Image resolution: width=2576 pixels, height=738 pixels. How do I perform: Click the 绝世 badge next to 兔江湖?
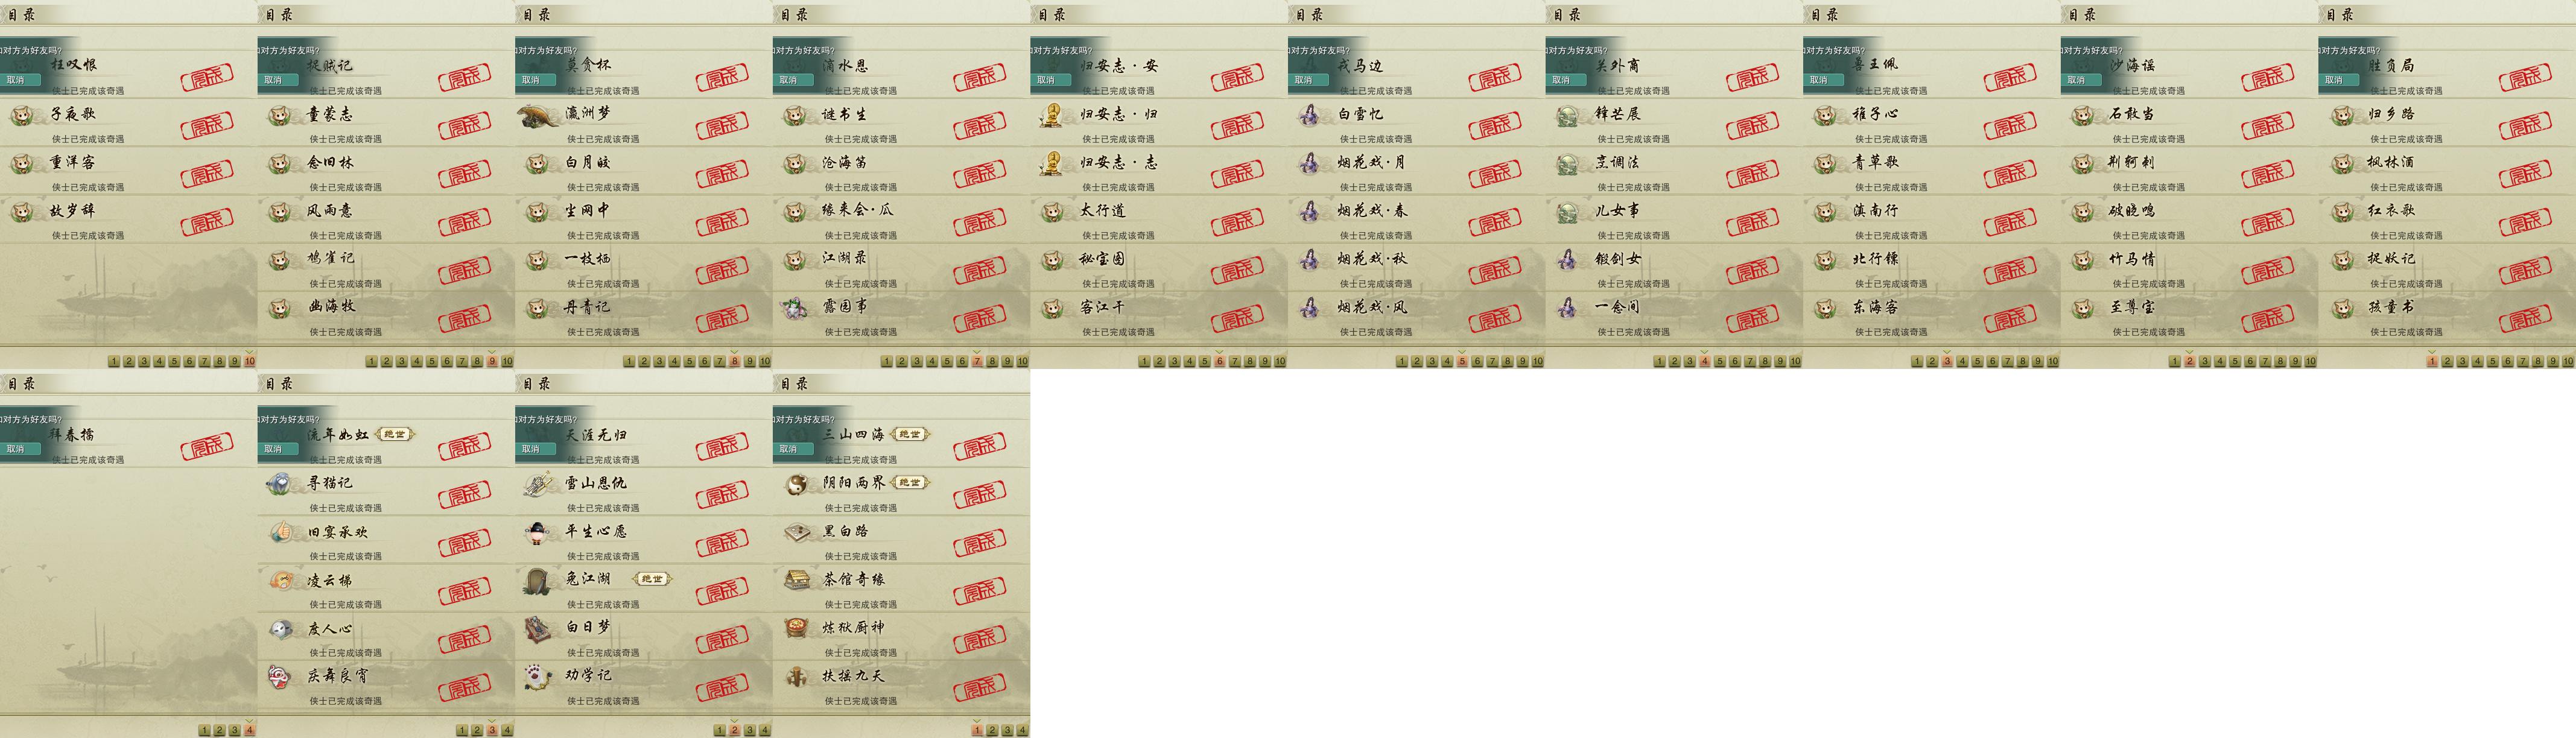click(x=652, y=579)
